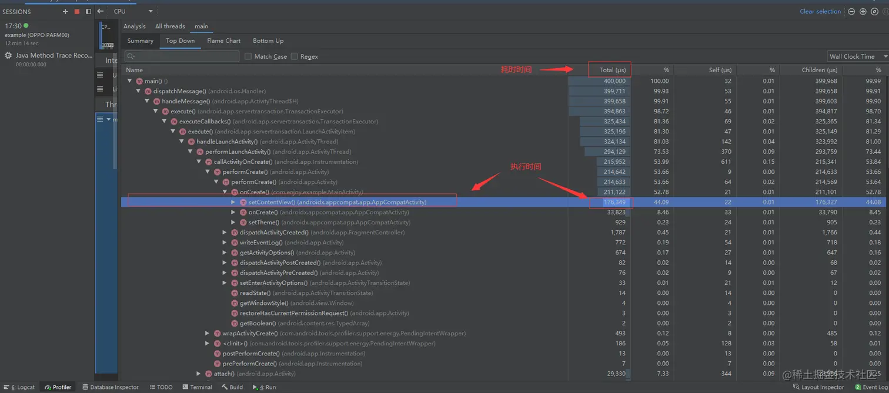
Task: Open the CPU profiler dropdown
Action: tap(133, 11)
